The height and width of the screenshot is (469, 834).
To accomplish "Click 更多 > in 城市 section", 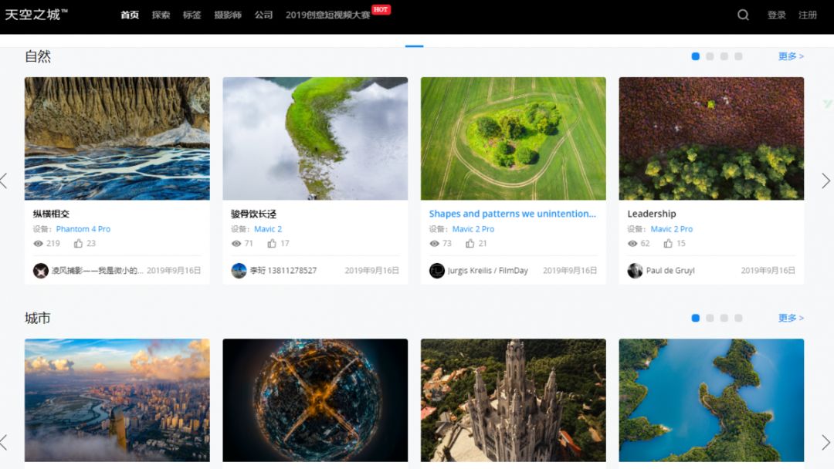I will [x=791, y=318].
